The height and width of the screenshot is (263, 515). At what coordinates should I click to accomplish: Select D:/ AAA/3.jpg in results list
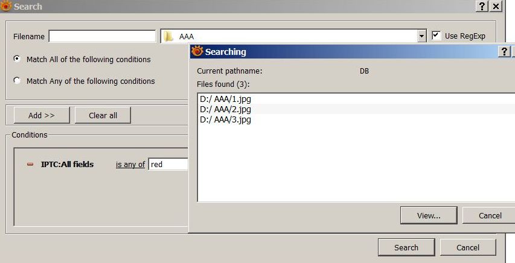click(225, 119)
